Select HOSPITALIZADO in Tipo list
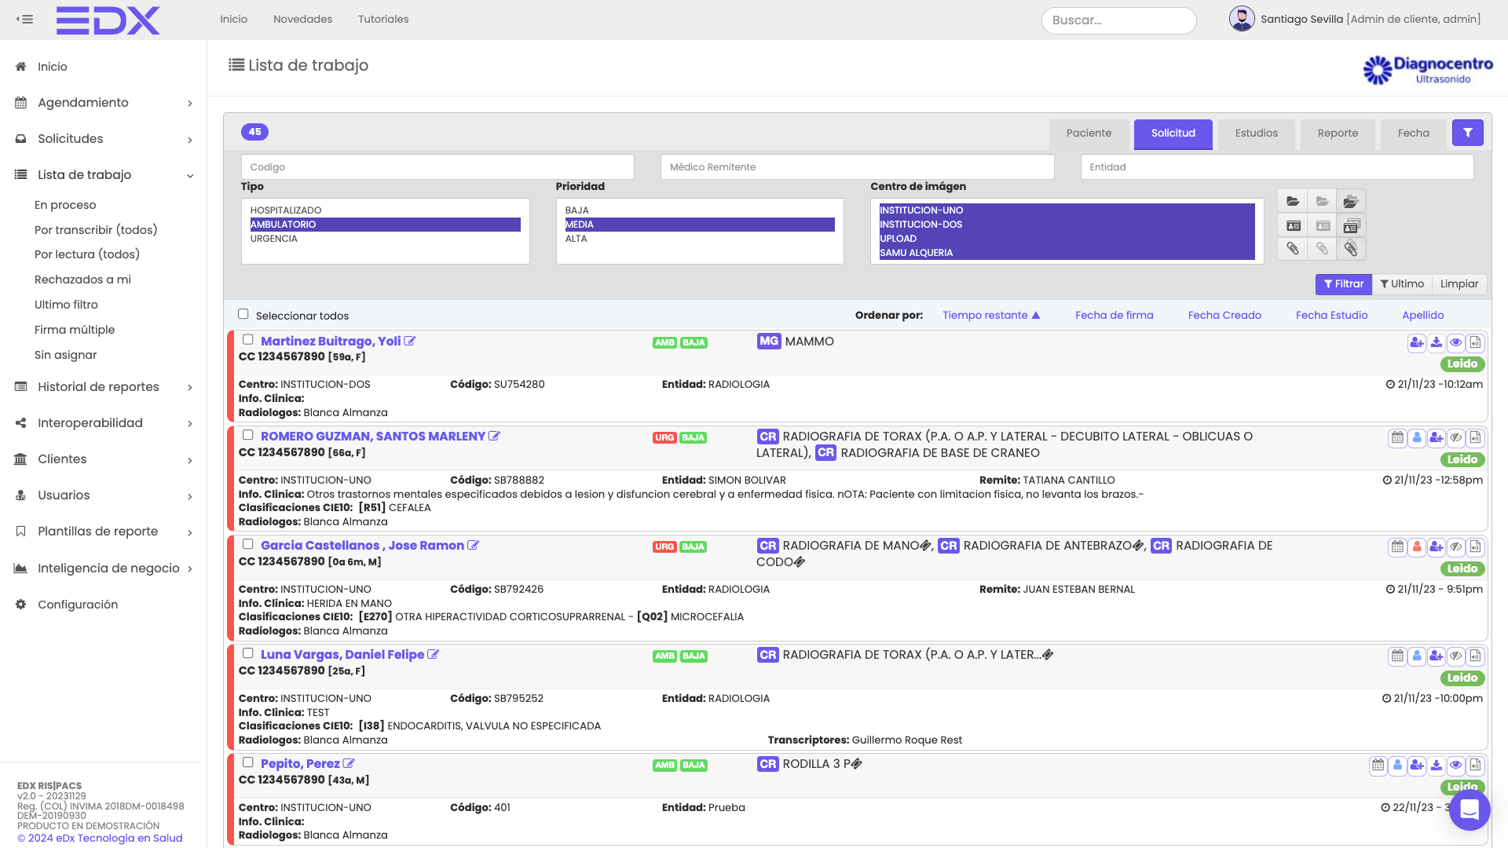Image resolution: width=1508 pixels, height=848 pixels. 385,210
